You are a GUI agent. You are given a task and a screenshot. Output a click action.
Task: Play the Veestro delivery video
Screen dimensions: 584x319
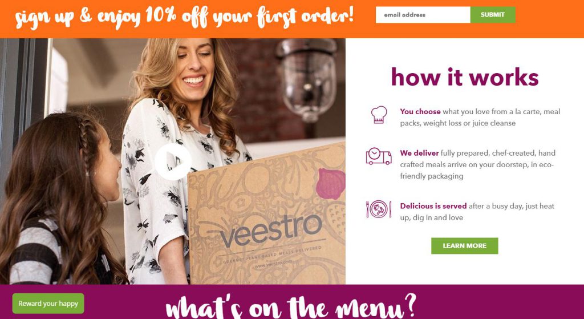point(173,161)
